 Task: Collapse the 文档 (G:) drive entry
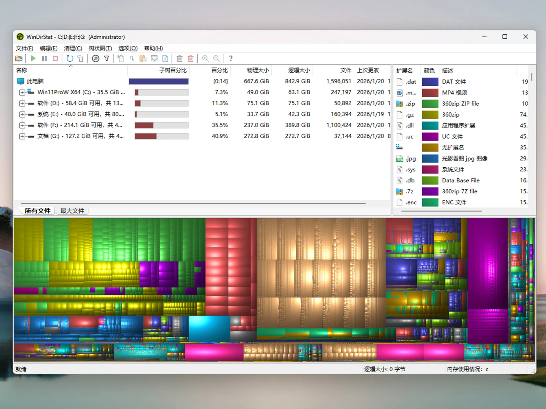point(22,136)
